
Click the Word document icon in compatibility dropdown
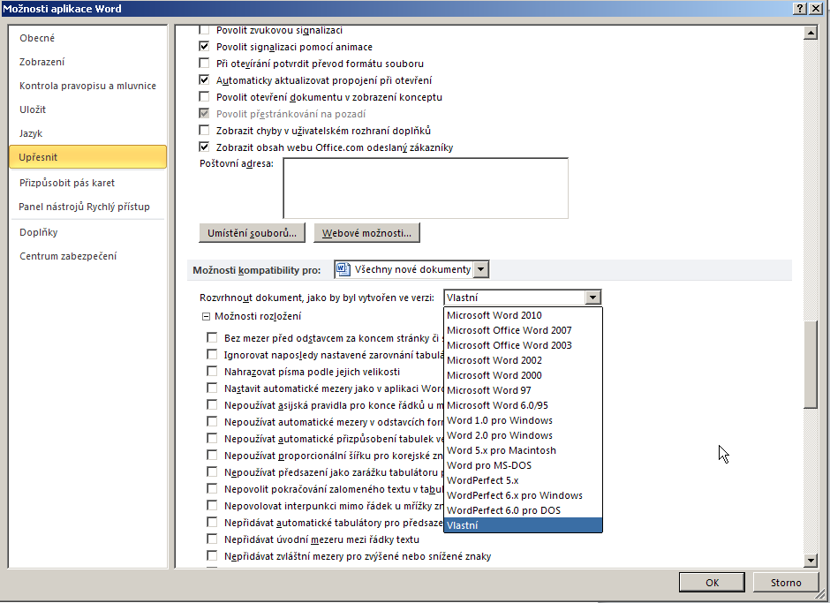click(x=343, y=269)
